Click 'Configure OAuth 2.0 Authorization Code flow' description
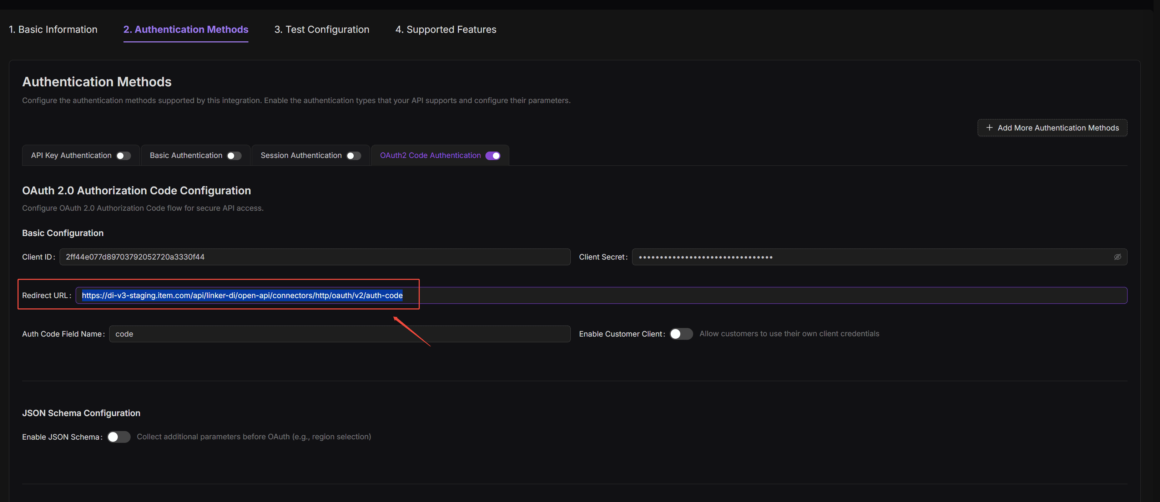 point(143,208)
